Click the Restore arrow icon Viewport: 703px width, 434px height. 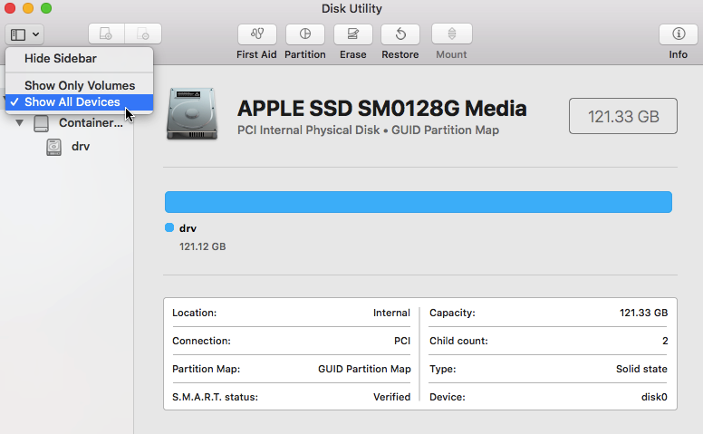coord(400,34)
